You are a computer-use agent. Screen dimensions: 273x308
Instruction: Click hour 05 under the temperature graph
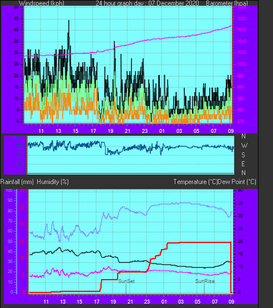tap(198, 301)
